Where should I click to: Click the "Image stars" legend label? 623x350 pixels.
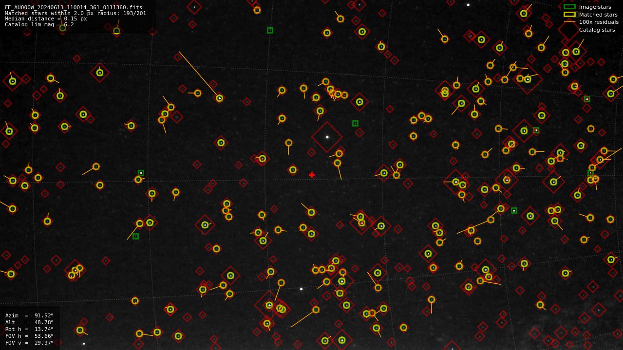595,7
